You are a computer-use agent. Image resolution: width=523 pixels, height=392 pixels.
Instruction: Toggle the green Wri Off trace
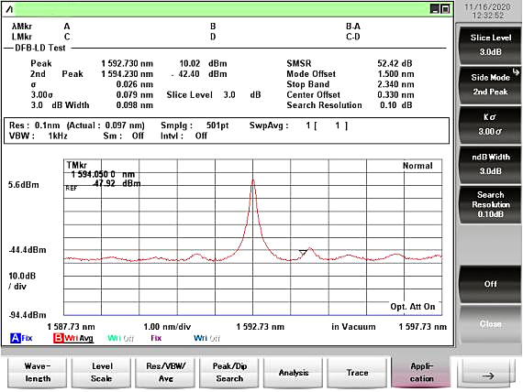coord(121,338)
